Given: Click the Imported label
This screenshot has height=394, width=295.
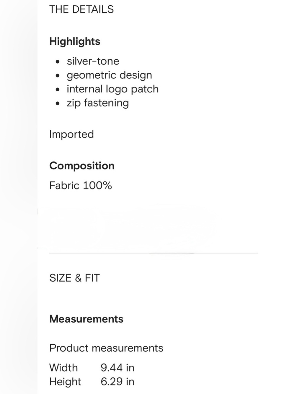Looking at the screenshot, I should coord(71,134).
